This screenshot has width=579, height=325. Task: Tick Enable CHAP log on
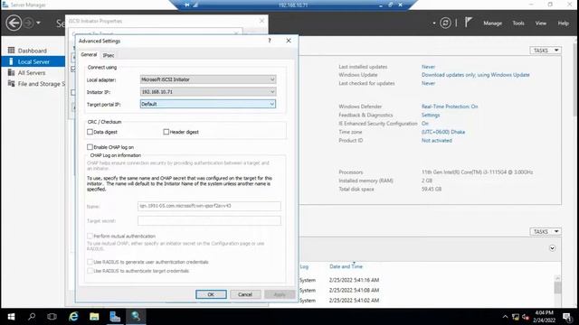[x=90, y=147]
